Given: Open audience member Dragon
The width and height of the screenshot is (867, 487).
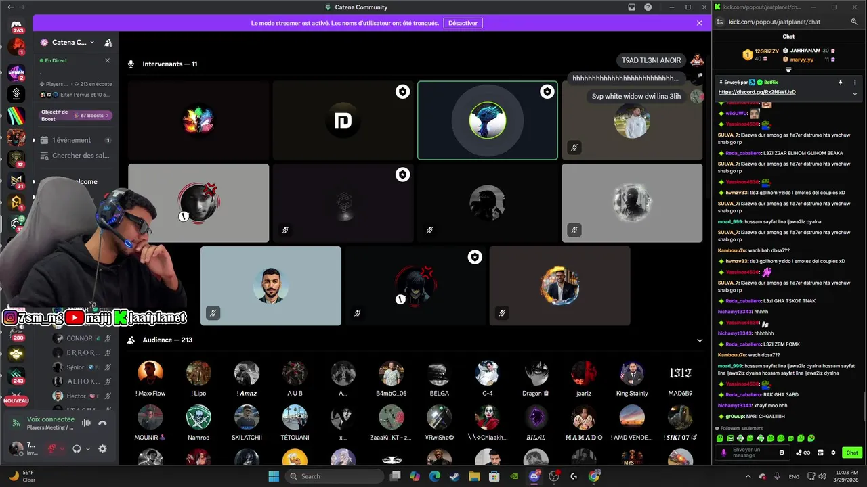Looking at the screenshot, I should pyautogui.click(x=535, y=379).
